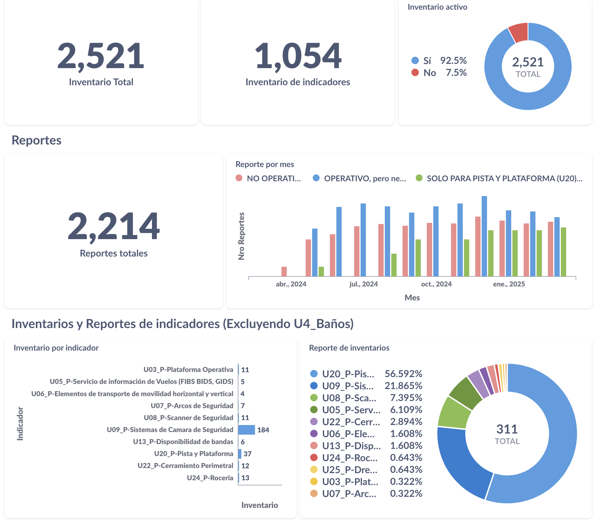Click the U07_P-Arc orange legend dot
The width and height of the screenshot is (597, 525).
click(314, 493)
